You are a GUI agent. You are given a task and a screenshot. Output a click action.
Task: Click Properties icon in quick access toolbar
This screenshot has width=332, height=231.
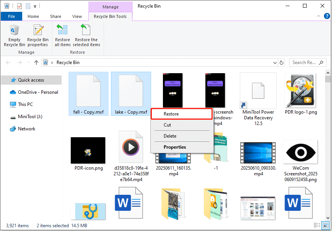(x=20, y=6)
